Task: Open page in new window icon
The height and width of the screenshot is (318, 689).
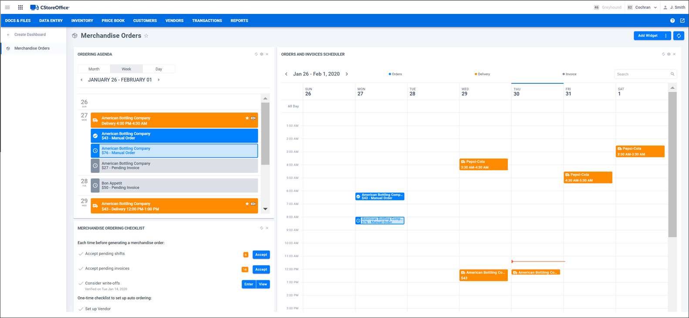Action: click(682, 20)
